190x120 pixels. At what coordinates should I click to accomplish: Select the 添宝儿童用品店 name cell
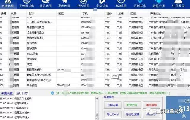point(35,33)
